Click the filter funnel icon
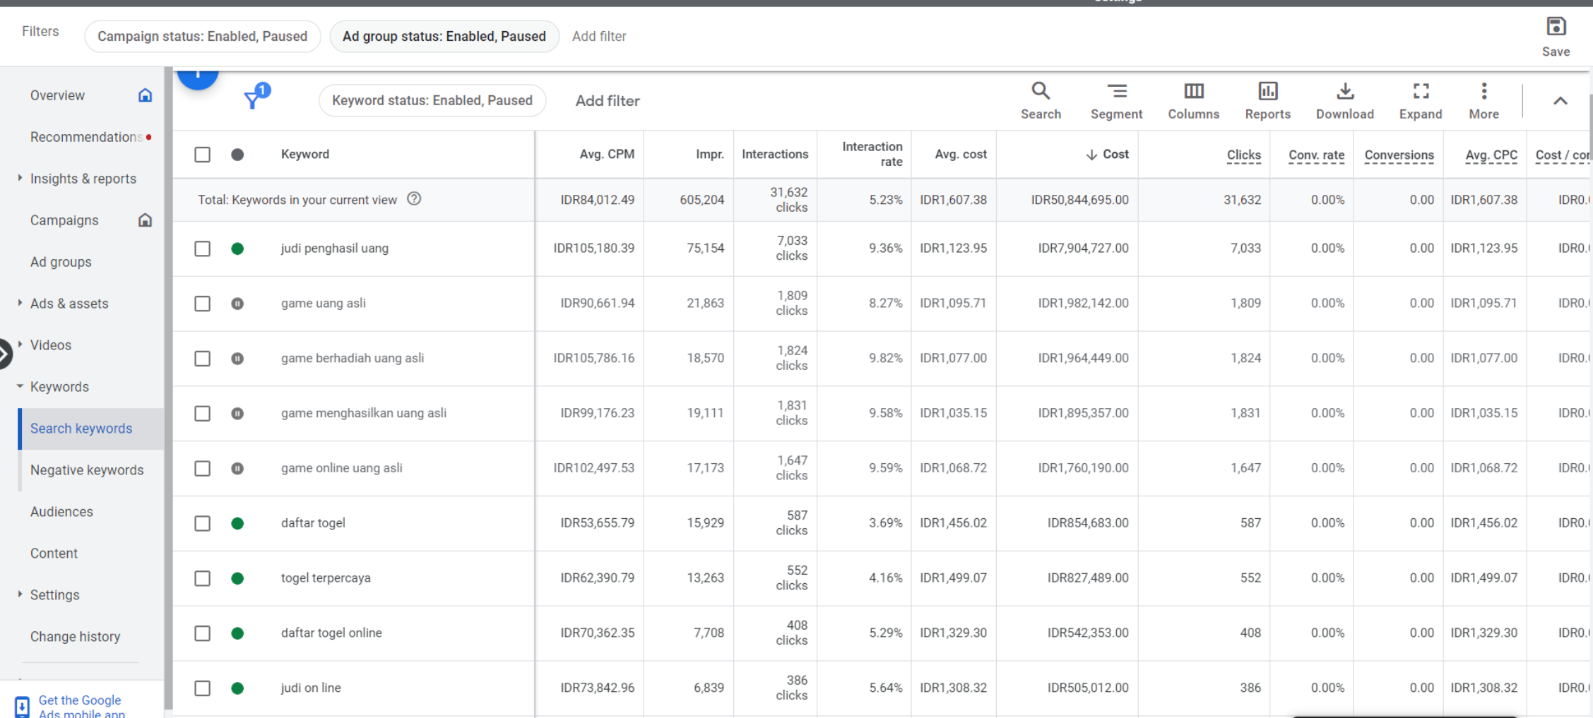 pos(253,100)
